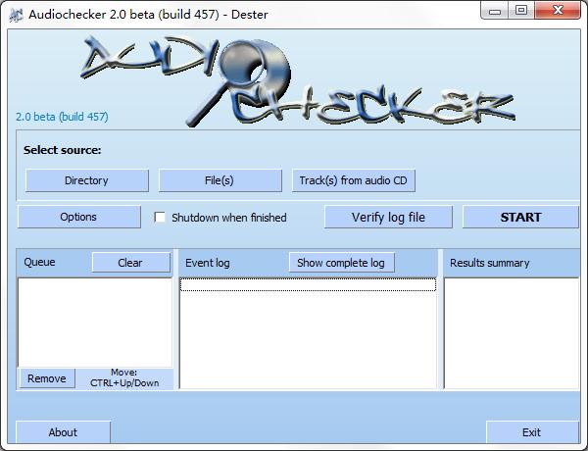Click the Audiochecker title bar app icon
This screenshot has width=588, height=451.
[x=16, y=14]
